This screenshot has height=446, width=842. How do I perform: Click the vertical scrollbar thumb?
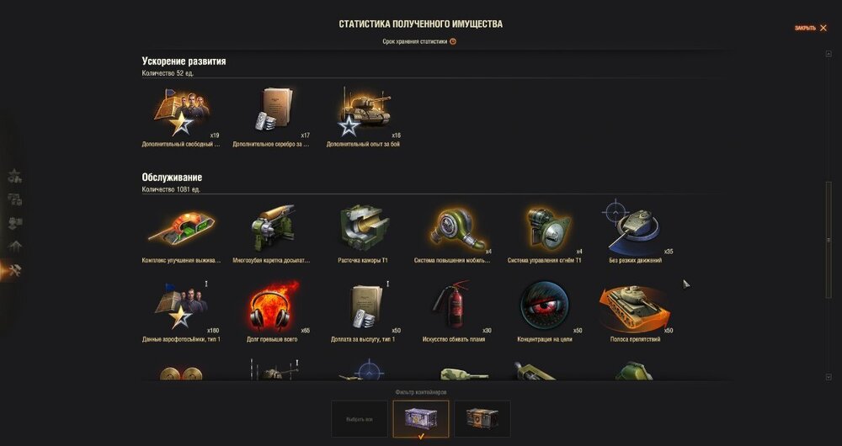pos(829,240)
